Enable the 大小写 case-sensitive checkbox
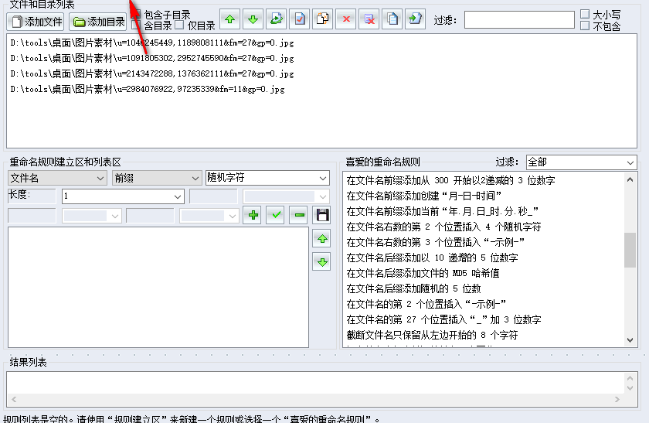Screen dimensions: 649x423 click(x=584, y=14)
